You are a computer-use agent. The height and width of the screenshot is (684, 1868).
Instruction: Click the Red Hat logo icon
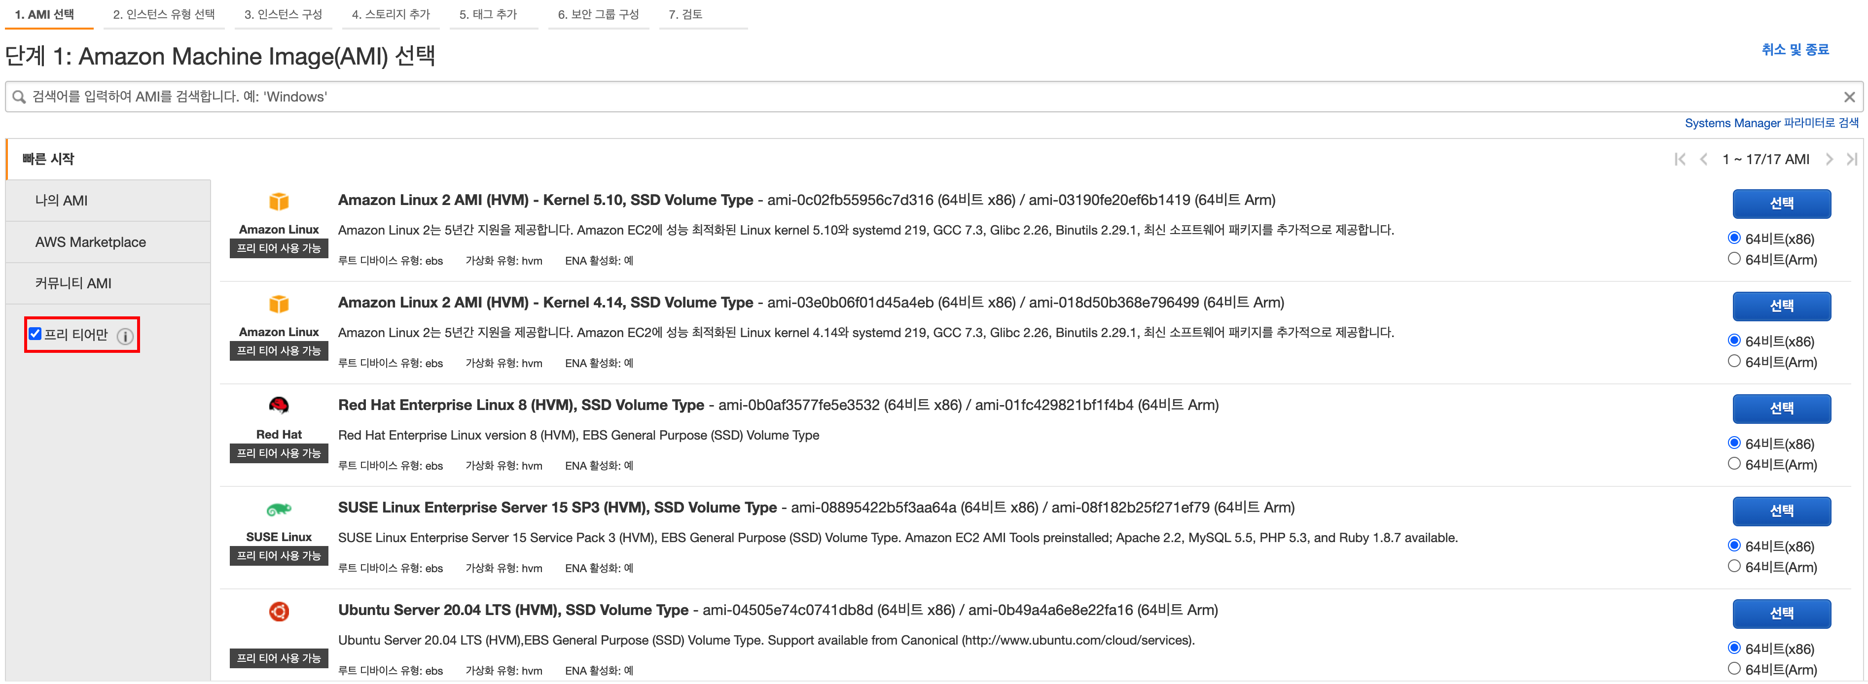pyautogui.click(x=279, y=406)
